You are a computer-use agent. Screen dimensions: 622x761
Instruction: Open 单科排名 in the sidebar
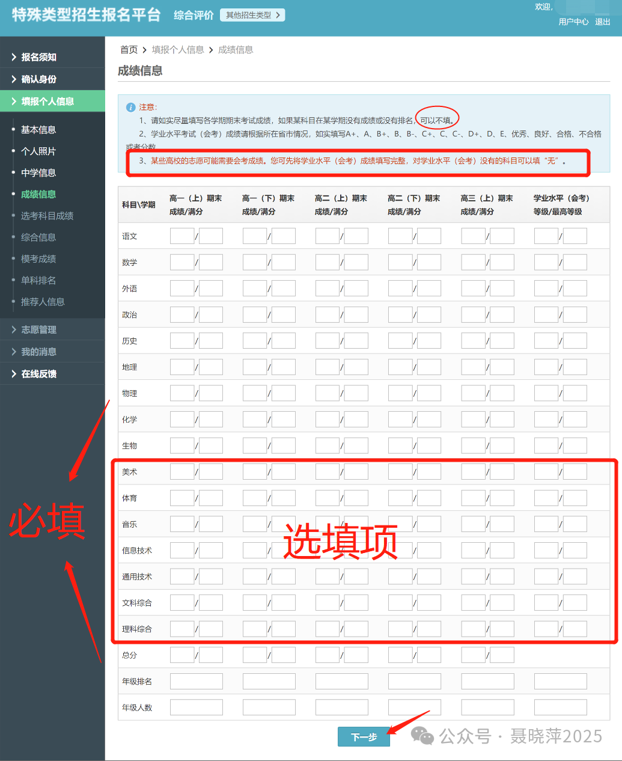point(38,281)
